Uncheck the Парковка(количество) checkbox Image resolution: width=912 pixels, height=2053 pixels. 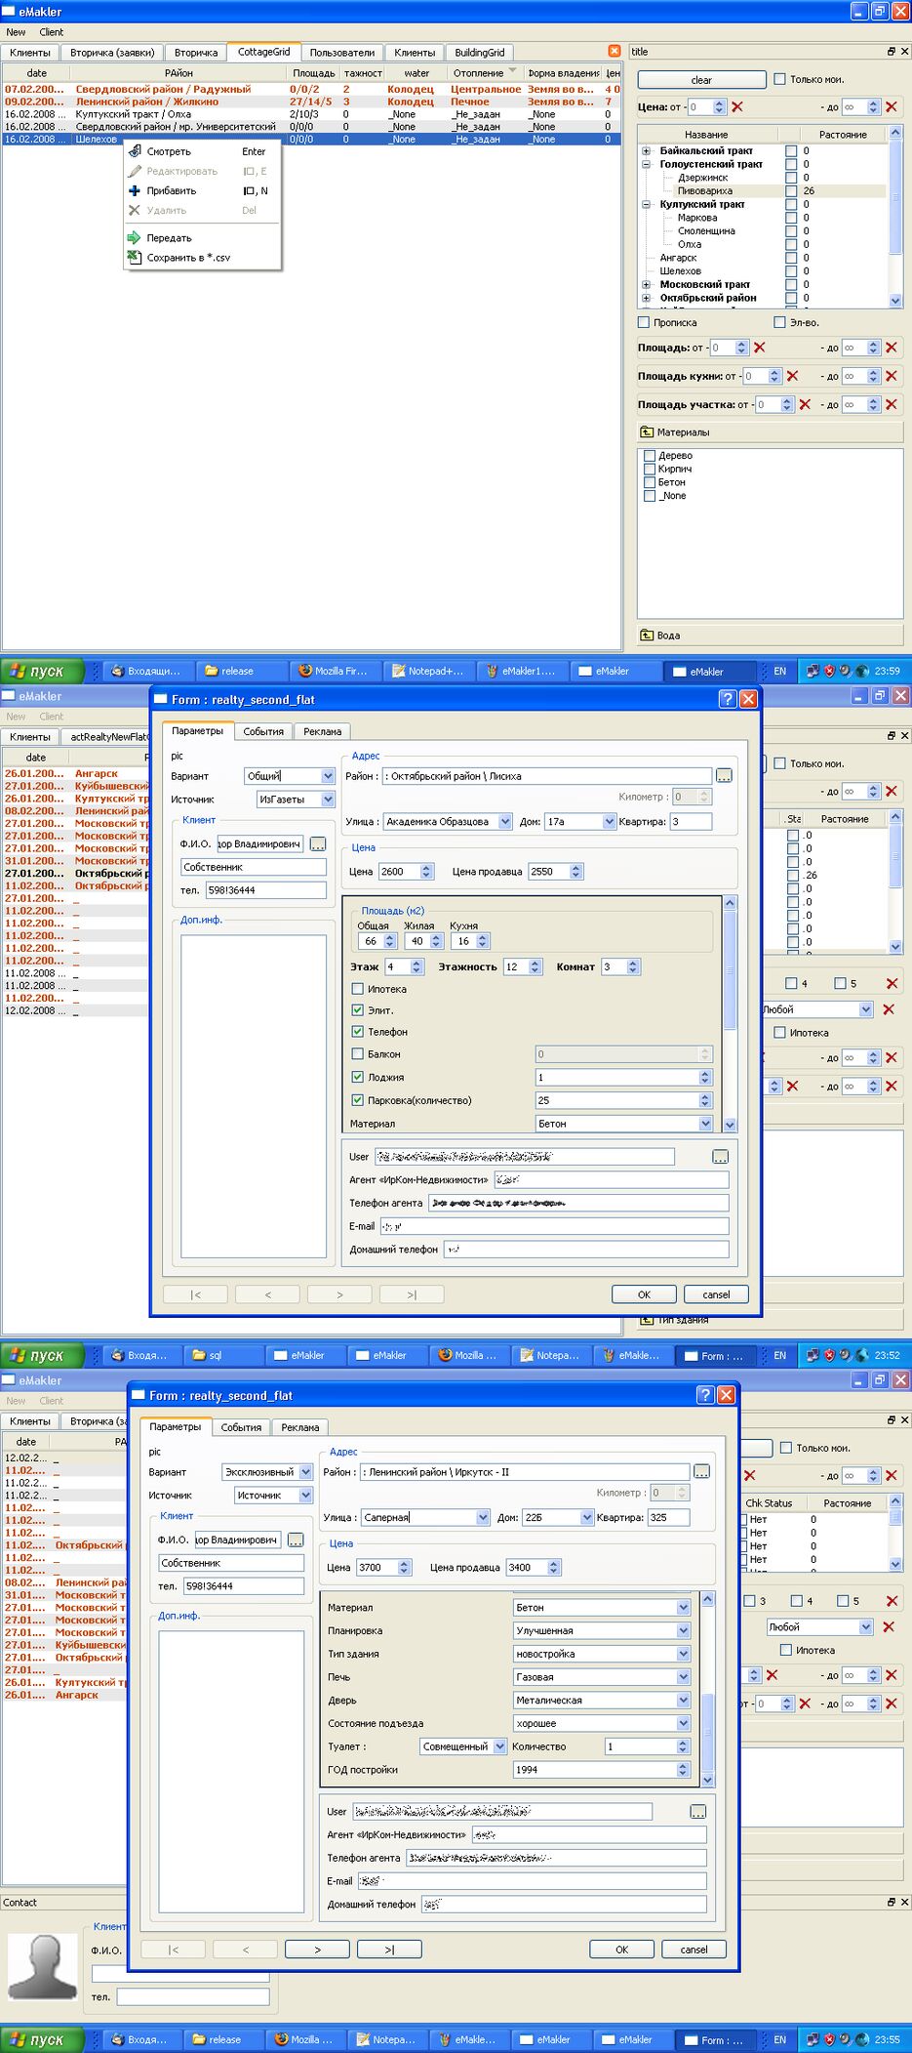click(x=357, y=1100)
